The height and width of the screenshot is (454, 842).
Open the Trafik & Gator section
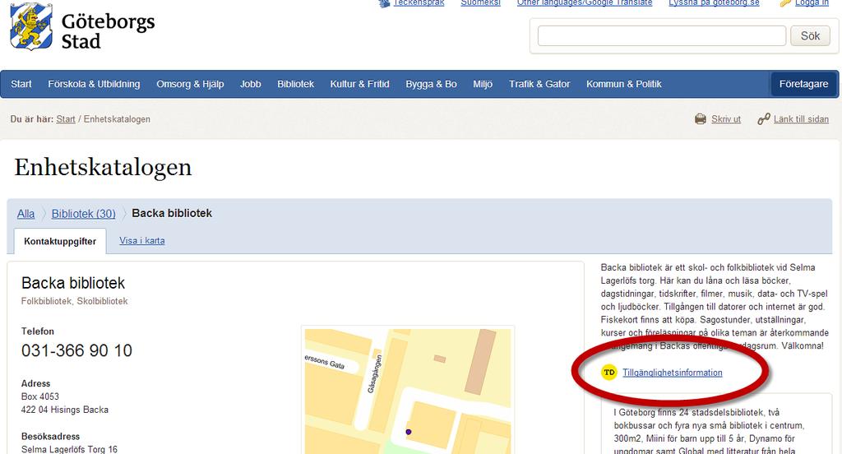click(x=539, y=84)
